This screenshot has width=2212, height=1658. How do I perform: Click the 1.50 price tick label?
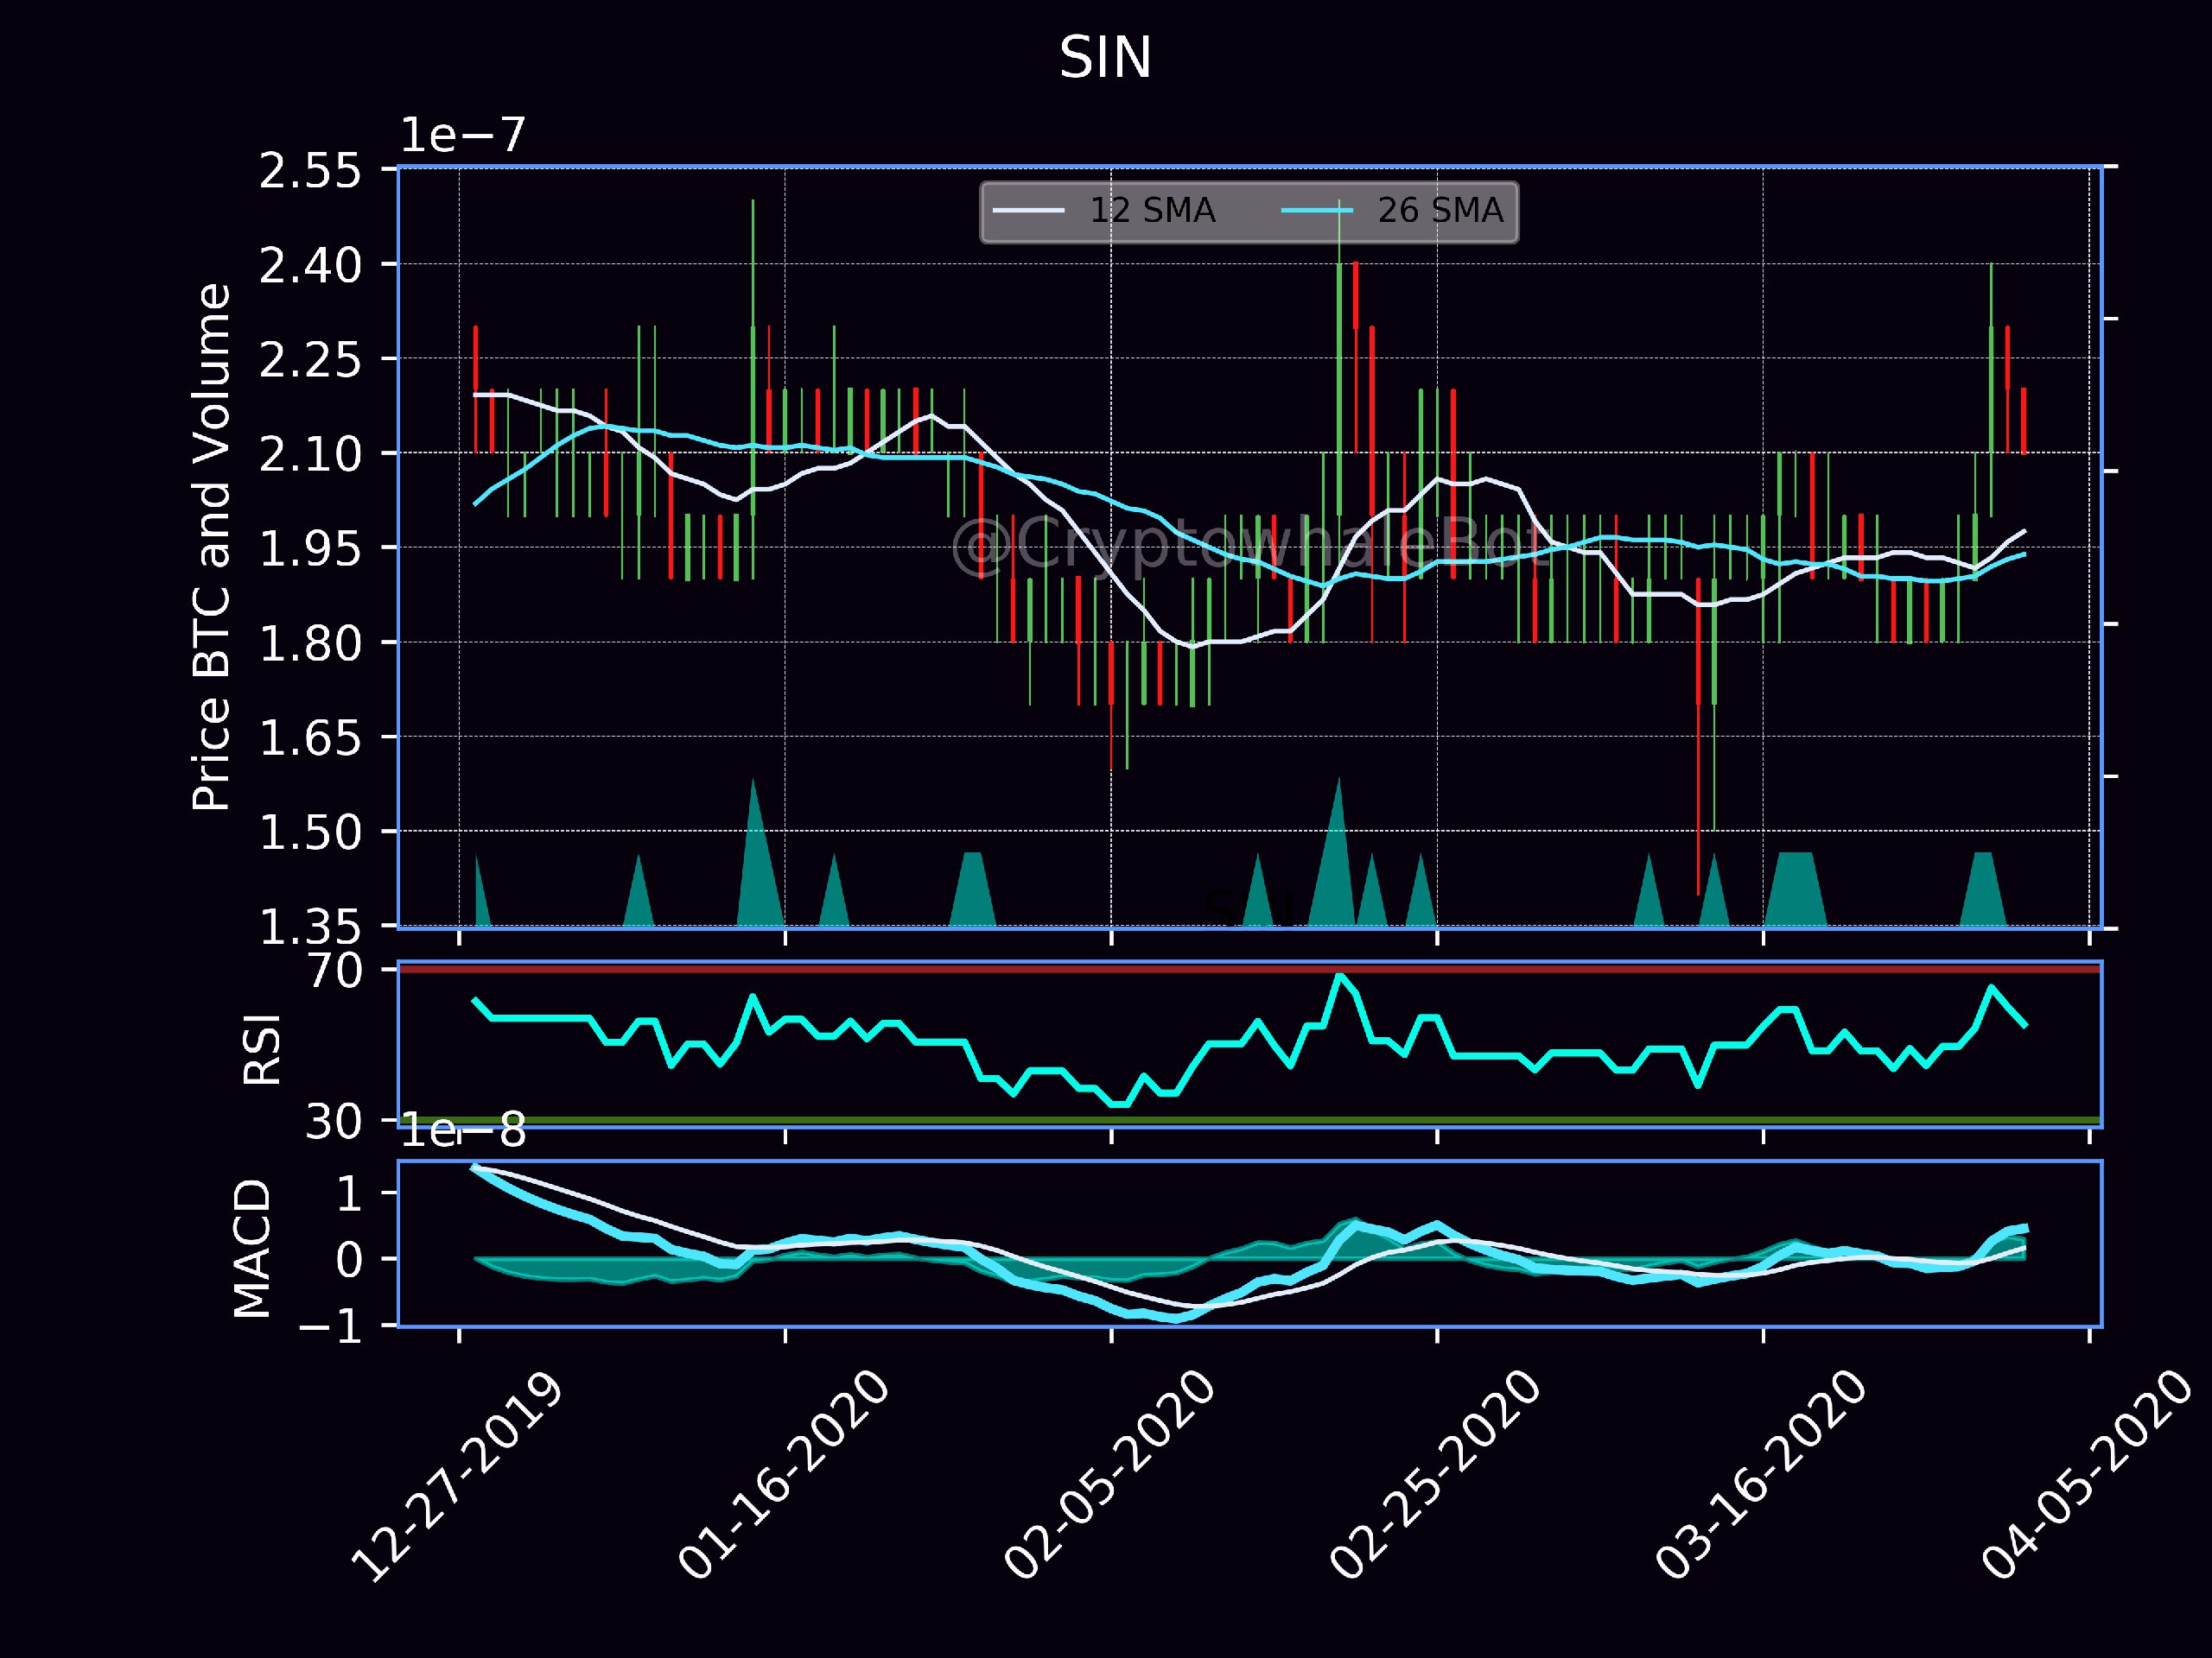[310, 832]
